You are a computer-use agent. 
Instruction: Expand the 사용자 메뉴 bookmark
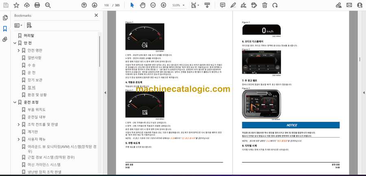pos(19,139)
